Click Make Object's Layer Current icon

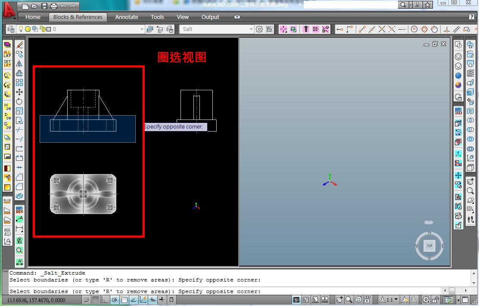pyautogui.click(x=150, y=29)
